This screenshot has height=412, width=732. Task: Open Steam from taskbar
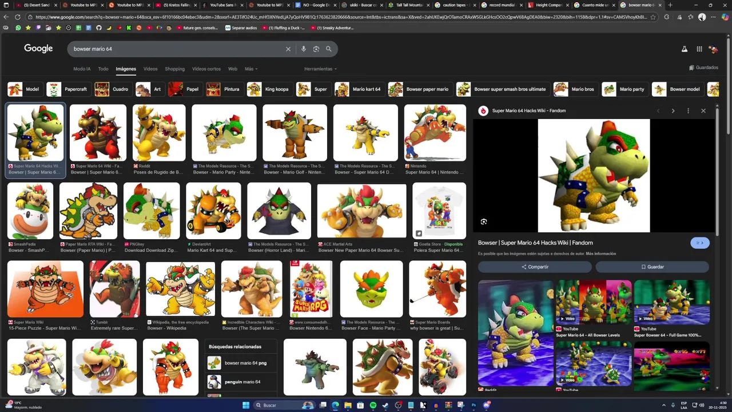pyautogui.click(x=385, y=405)
